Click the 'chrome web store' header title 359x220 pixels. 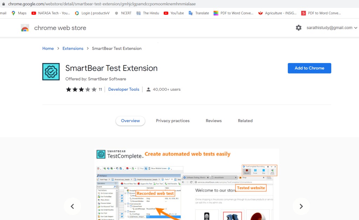click(x=60, y=28)
